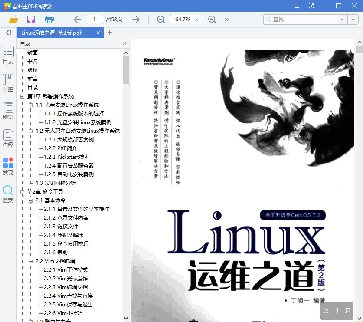Click document scrollbar up arrow
The height and width of the screenshot is (322, 363).
(359, 42)
